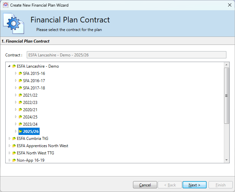Click the folder icon beside ESFA Cumbria TtG
Viewport: 235px width, 192px height.
coord(14,139)
